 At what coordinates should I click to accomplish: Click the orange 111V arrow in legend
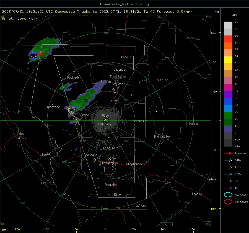coord(228,167)
